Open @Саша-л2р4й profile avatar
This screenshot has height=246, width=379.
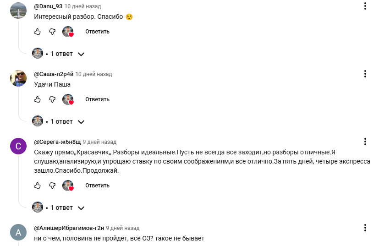tap(18, 78)
